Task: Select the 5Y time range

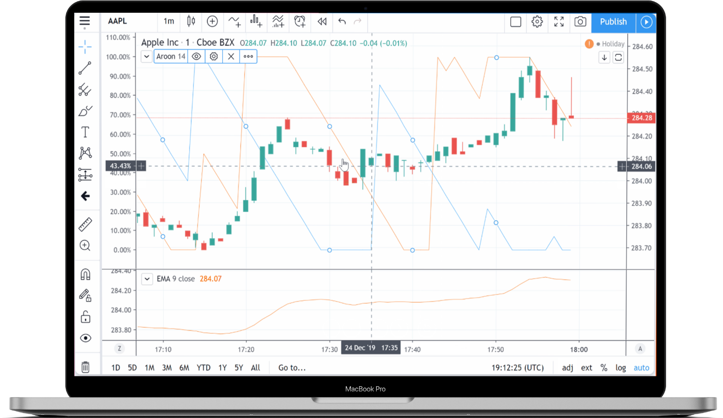Action: point(239,368)
